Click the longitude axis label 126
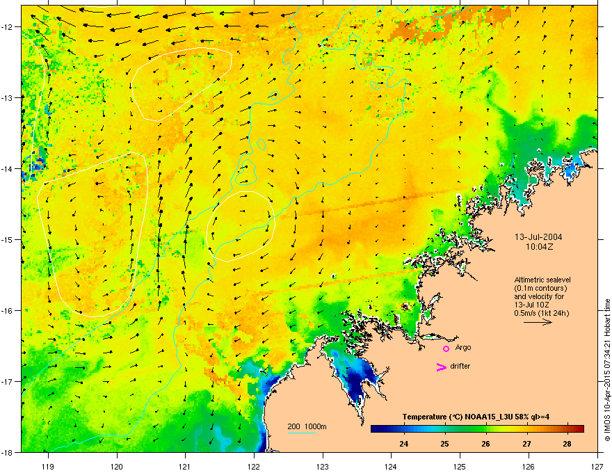The width and height of the screenshot is (612, 473). pos(529,466)
